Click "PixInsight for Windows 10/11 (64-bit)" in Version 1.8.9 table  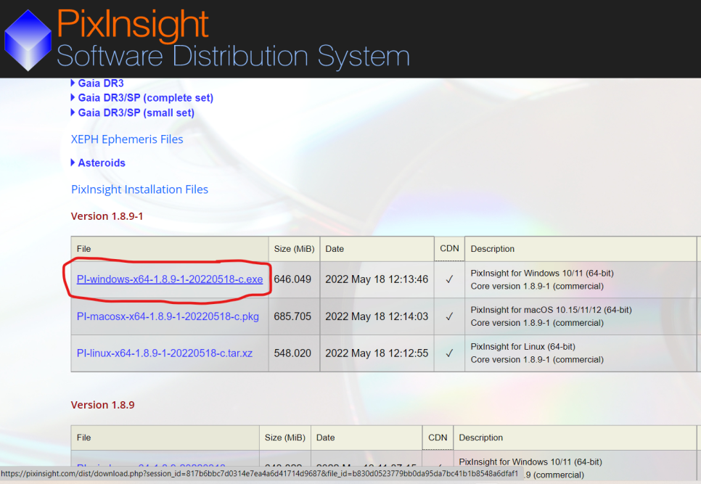(530, 462)
